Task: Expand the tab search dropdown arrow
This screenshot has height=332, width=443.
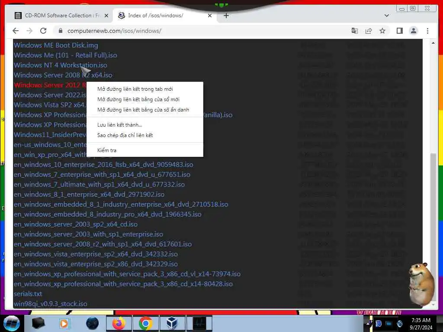Action: [x=387, y=16]
